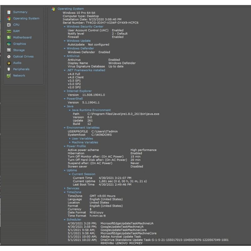251x251 pixels.
Task: Select the Serial Number text line
Action: point(100,23)
